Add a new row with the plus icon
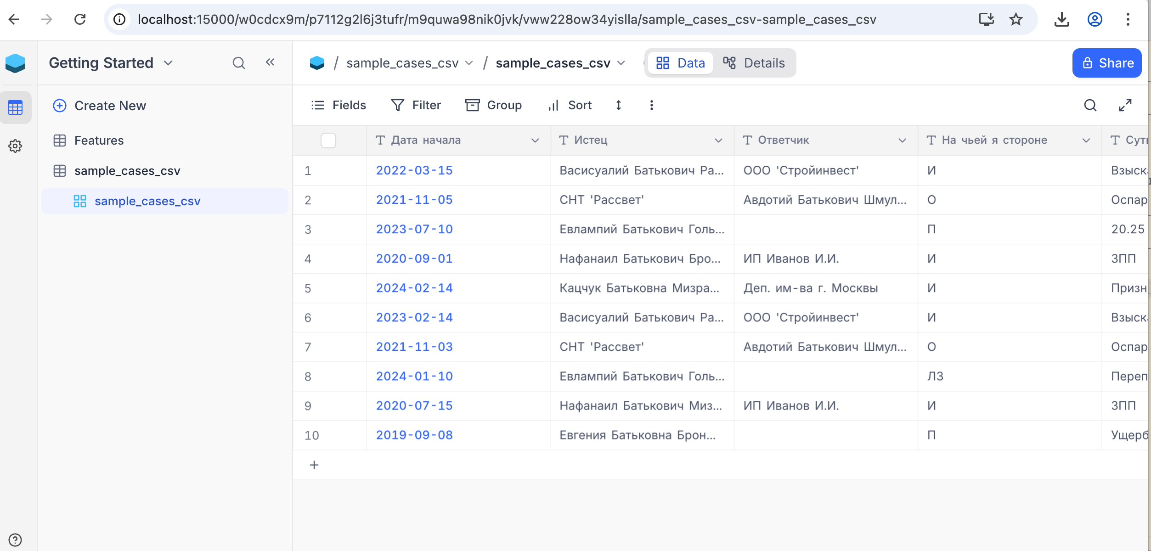Screen dimensions: 1151x551 pyautogui.click(x=314, y=465)
